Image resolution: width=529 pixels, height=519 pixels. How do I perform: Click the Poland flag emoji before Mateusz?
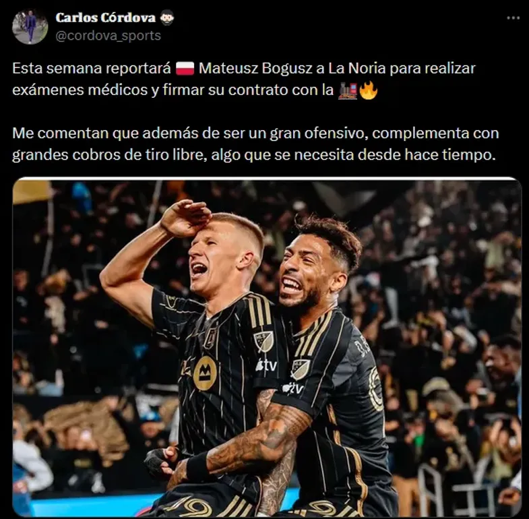(x=185, y=69)
